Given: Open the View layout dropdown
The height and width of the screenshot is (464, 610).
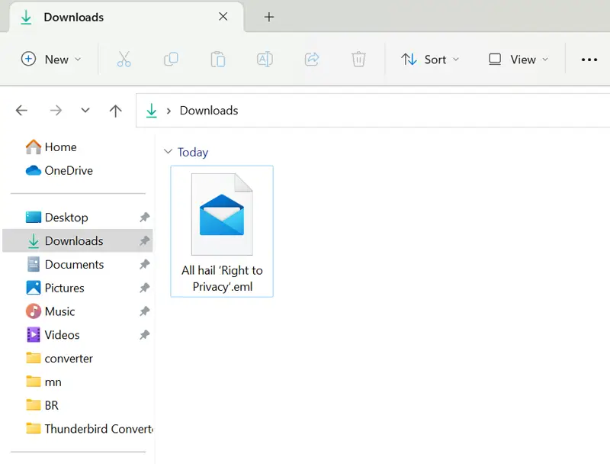Looking at the screenshot, I should pos(518,60).
